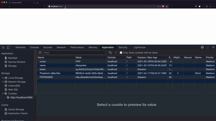Clear all cookies using the filter-clear icon
Screen dimensions: 216x121
point(110,52)
